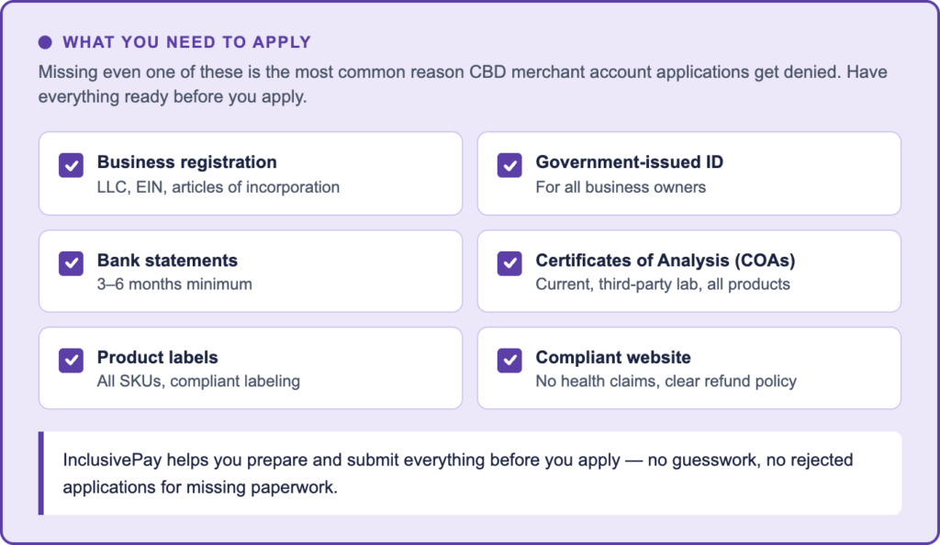The height and width of the screenshot is (545, 940).
Task: Click the purple bullet dot beside the heading
Action: [x=45, y=42]
